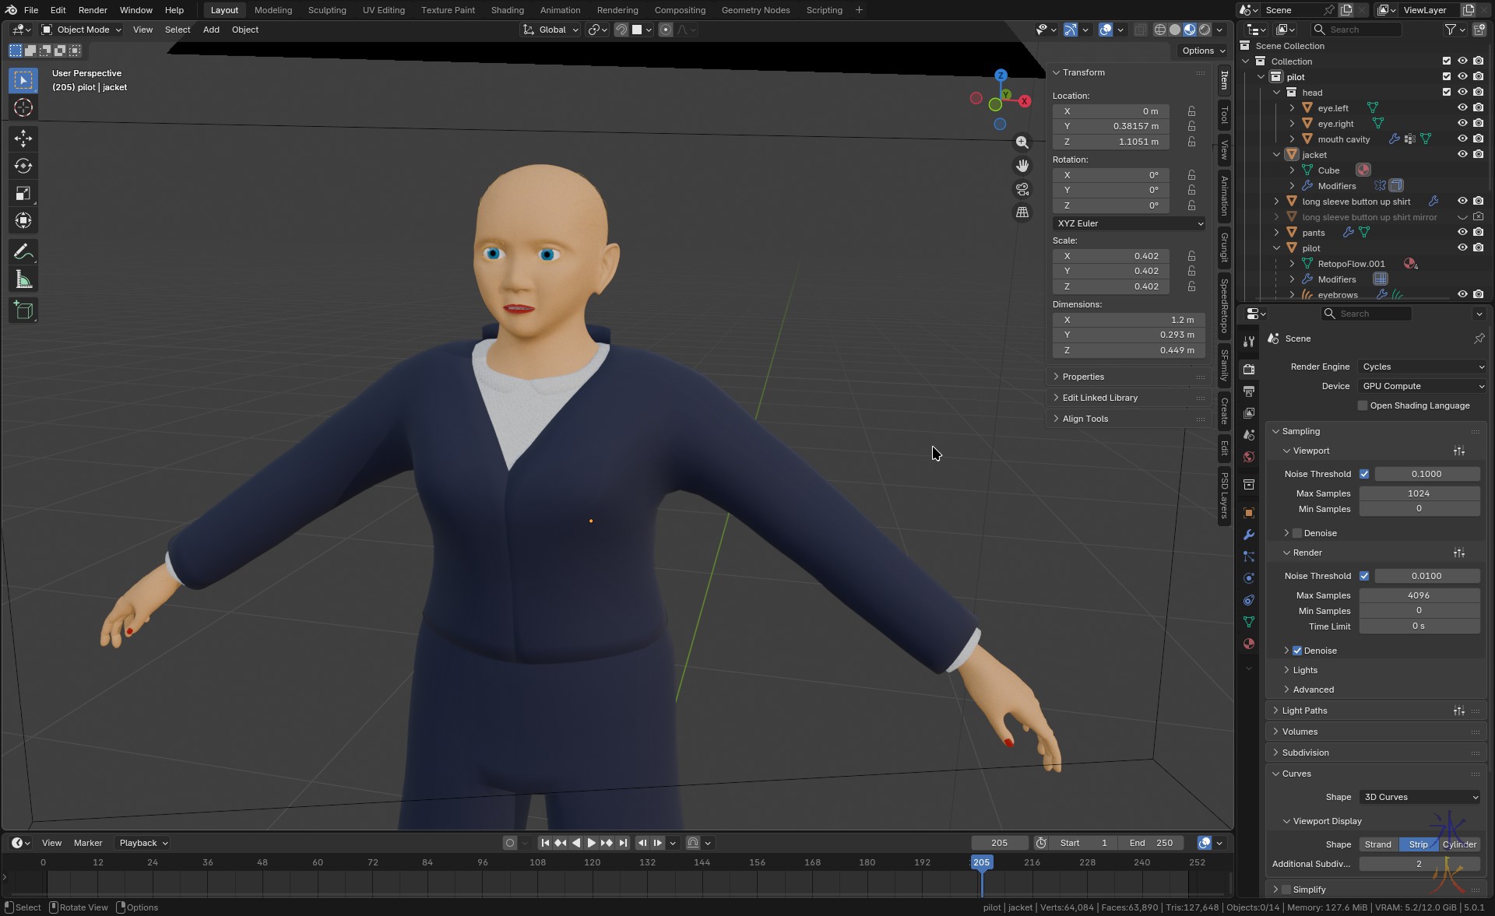This screenshot has width=1495, height=916.
Task: Click the Add Cube tool
Action: coord(23,311)
